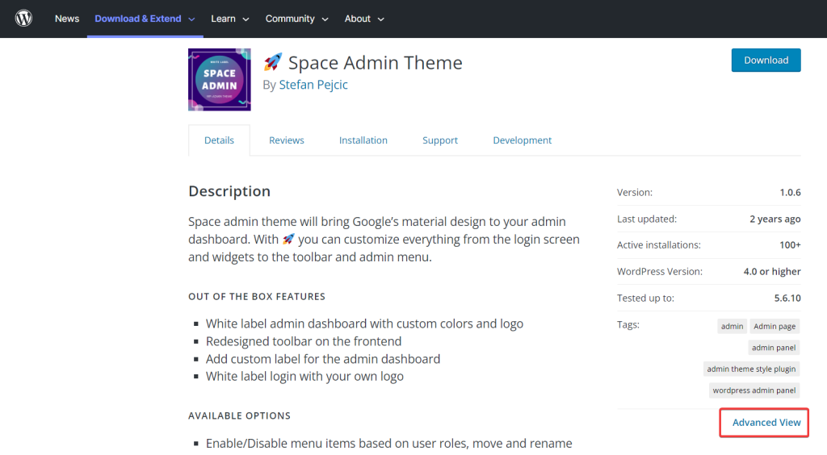Click the 'WordPress Version:' label
The height and width of the screenshot is (455, 827).
(x=660, y=272)
